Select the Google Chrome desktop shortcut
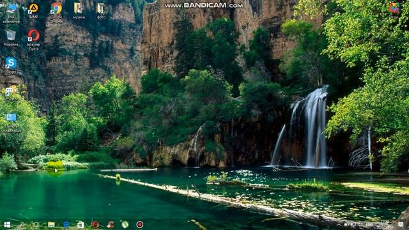Image resolution: width=409 pixels, height=230 pixels. 56,13
